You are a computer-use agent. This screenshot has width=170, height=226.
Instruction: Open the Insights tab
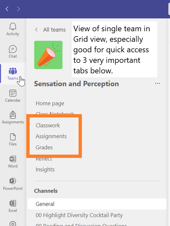pyautogui.click(x=45, y=169)
